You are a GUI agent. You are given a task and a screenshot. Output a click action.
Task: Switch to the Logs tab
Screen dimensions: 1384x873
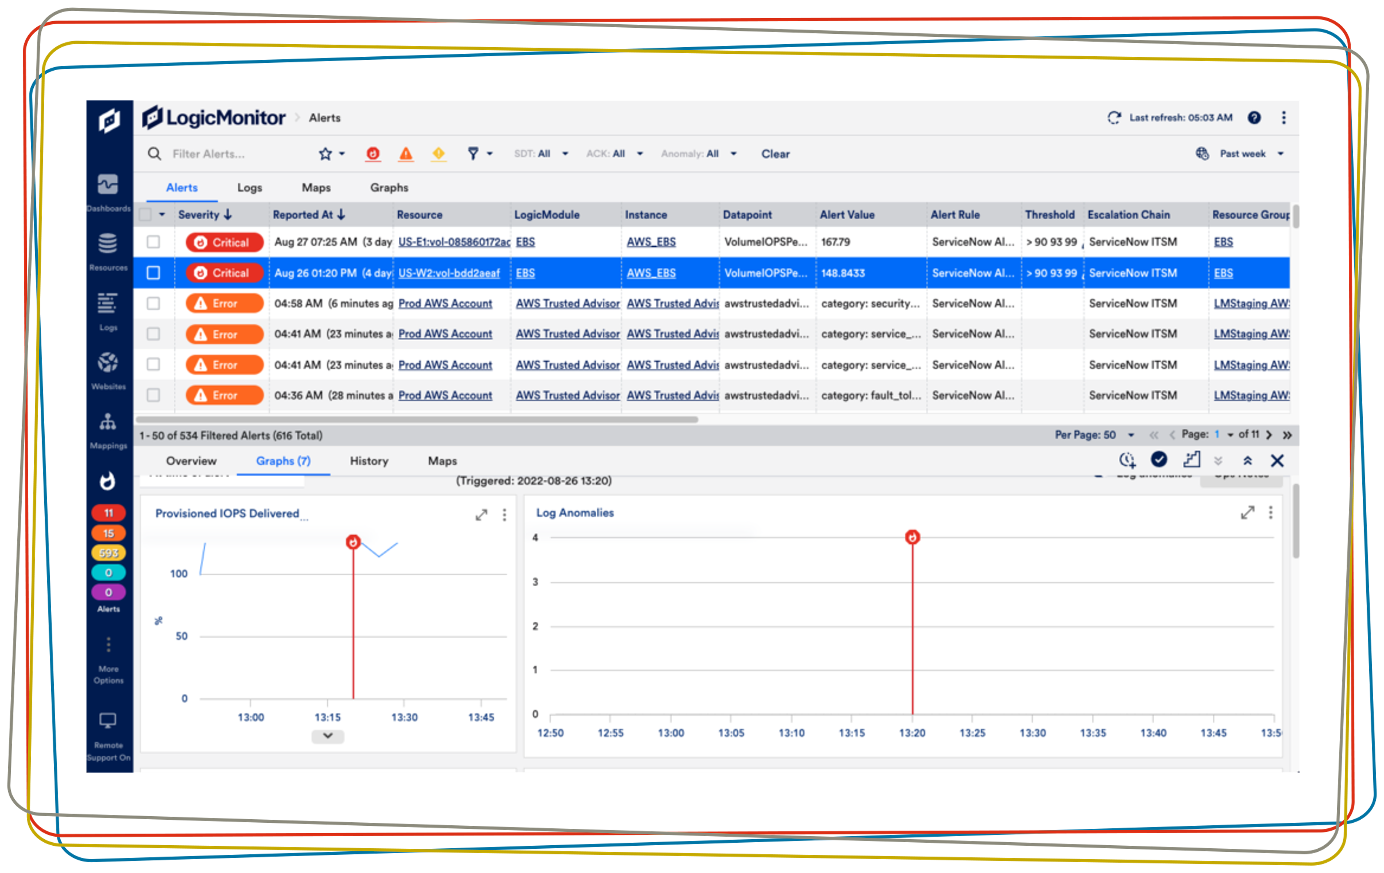[x=249, y=188]
